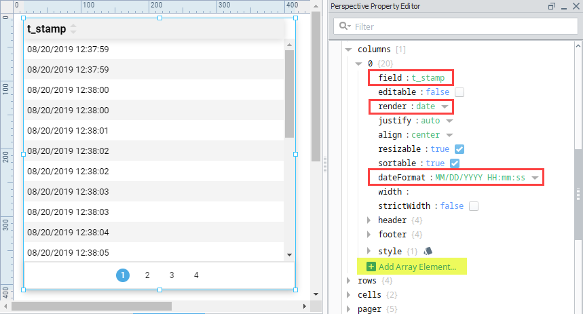Click the canvas horizontal scrollbar thumb
583x314 pixels.
click(92, 306)
